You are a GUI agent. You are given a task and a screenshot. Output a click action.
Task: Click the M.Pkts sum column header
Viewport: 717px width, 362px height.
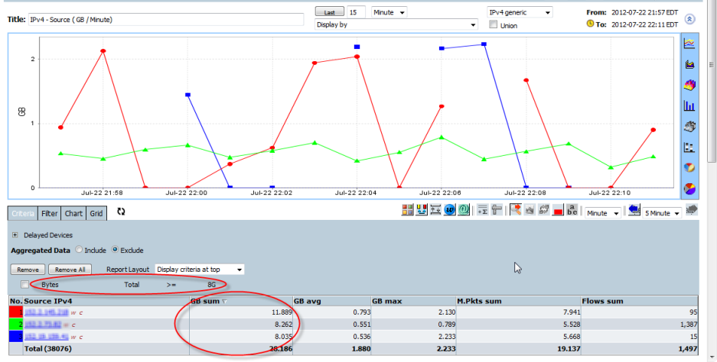518,301
